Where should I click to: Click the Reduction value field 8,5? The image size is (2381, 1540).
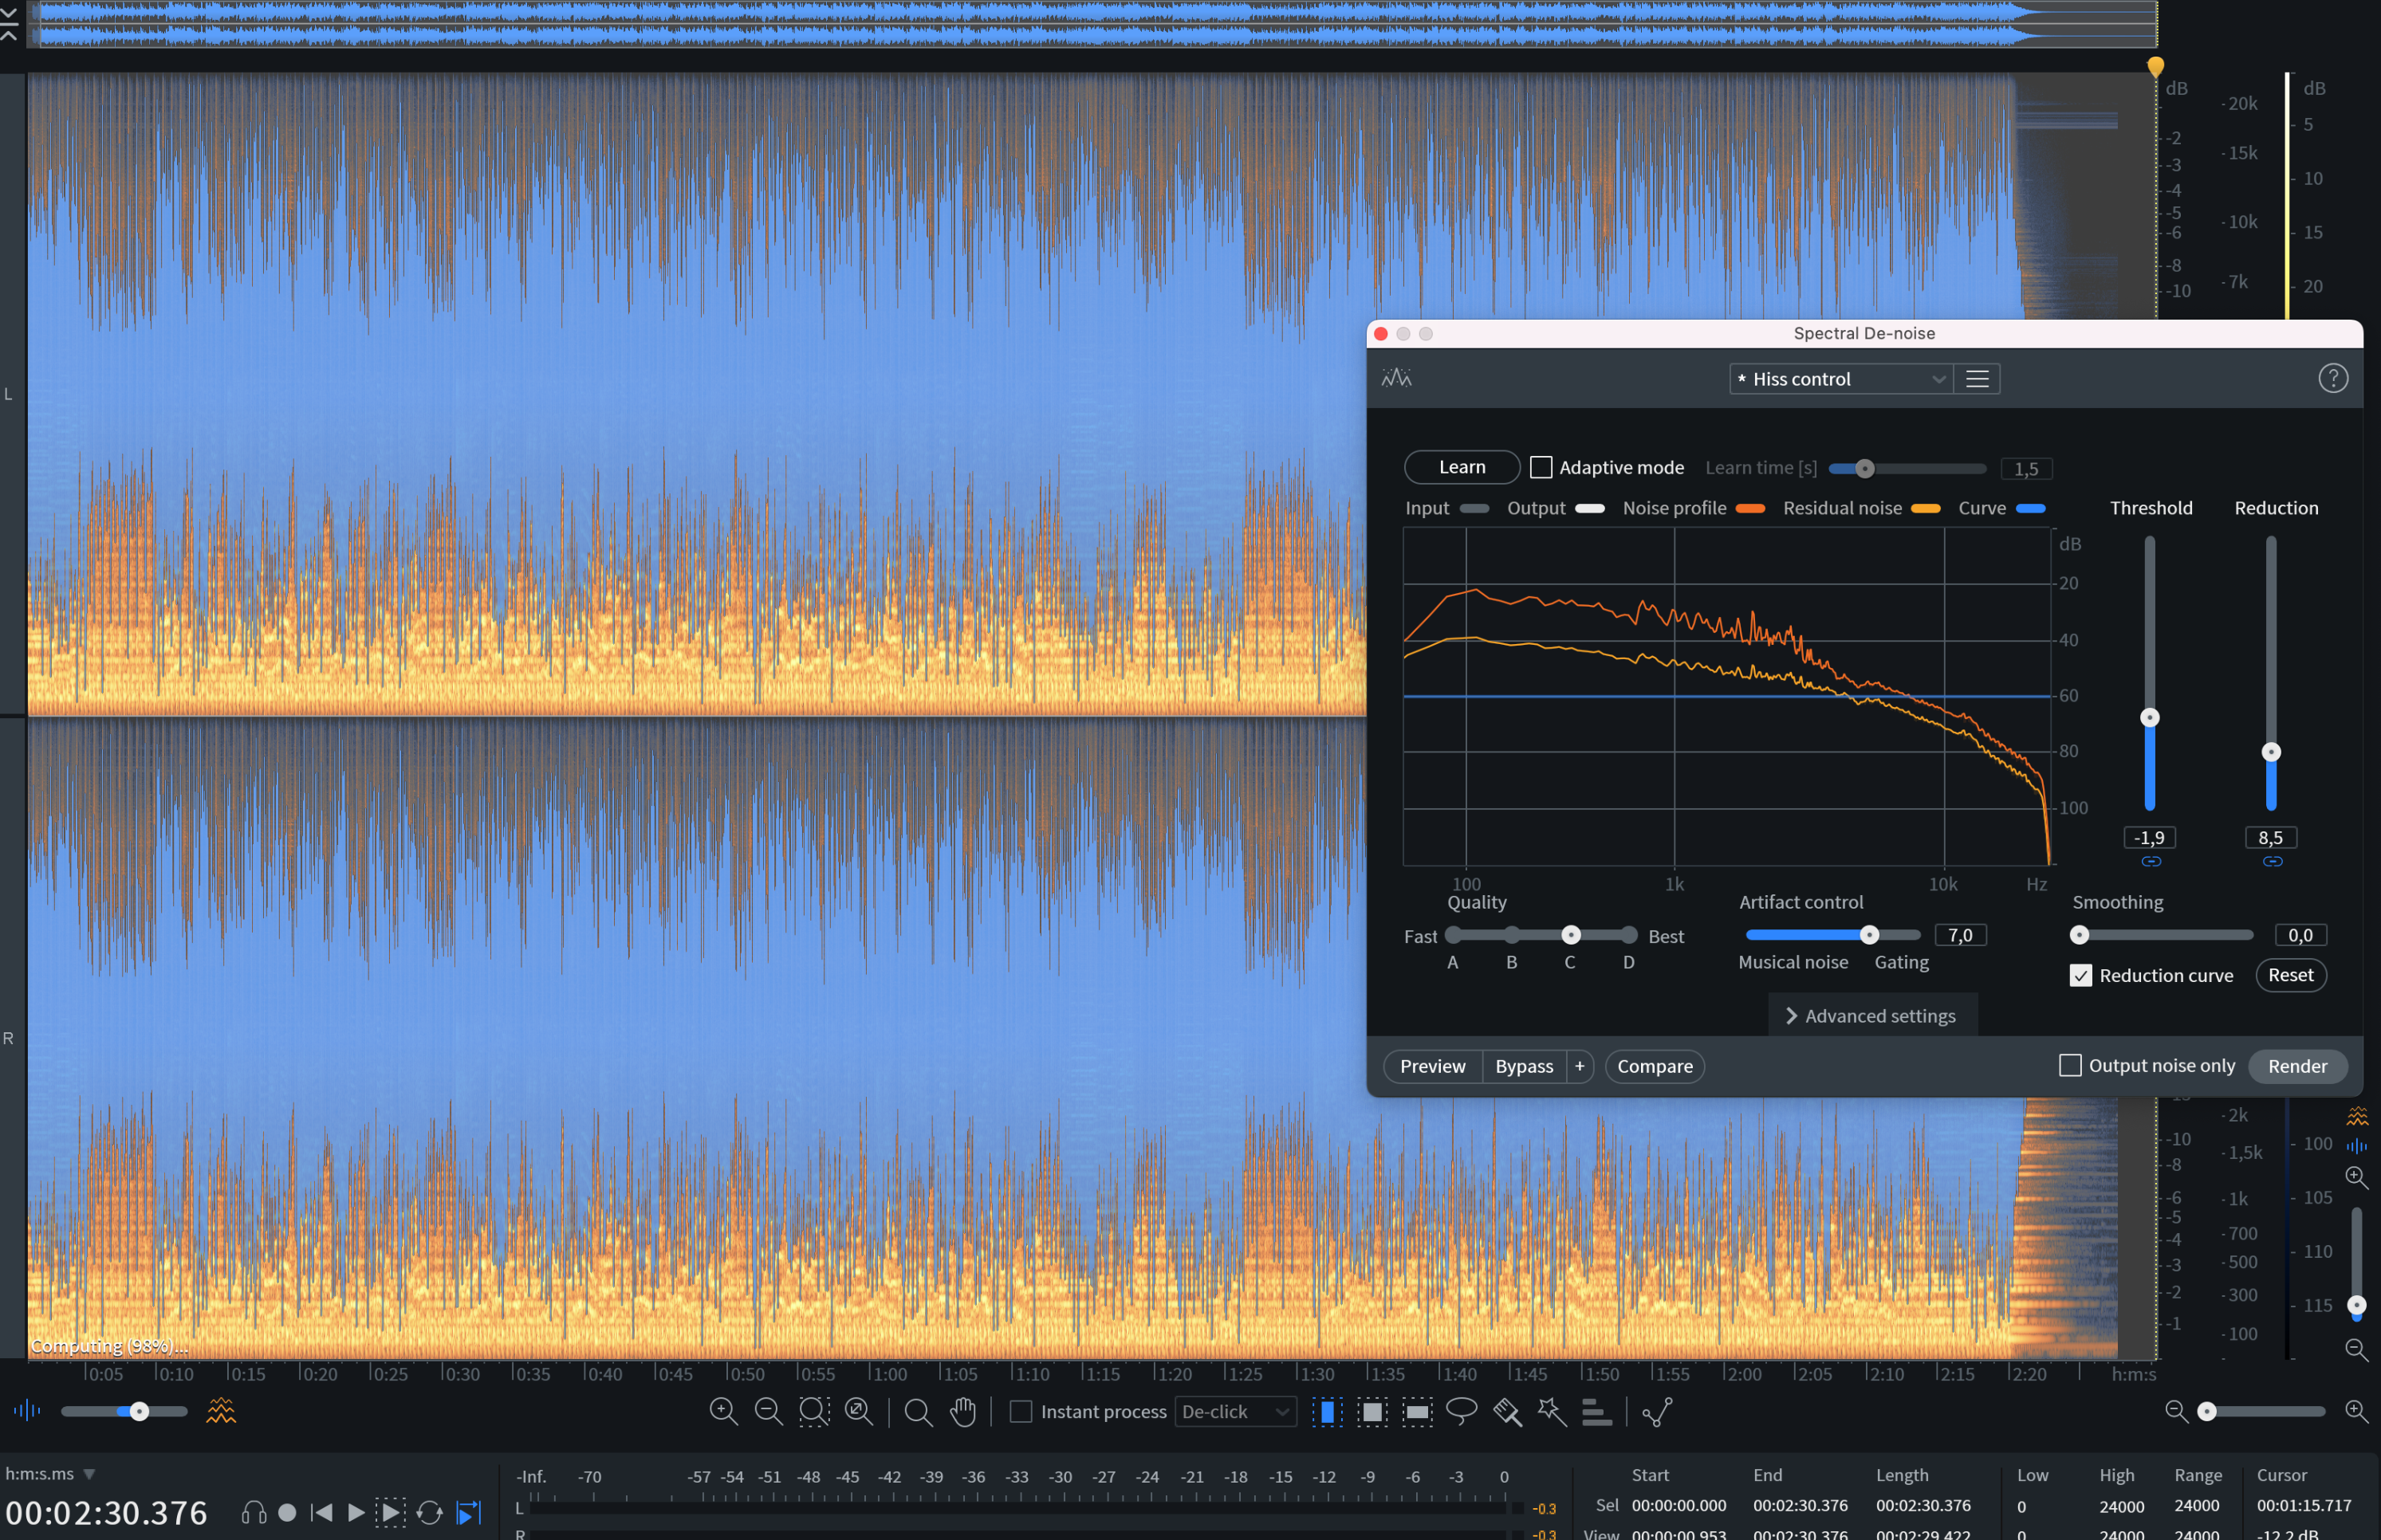click(2271, 838)
